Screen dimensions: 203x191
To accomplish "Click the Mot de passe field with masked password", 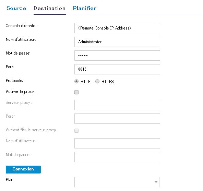I will (x=117, y=56).
